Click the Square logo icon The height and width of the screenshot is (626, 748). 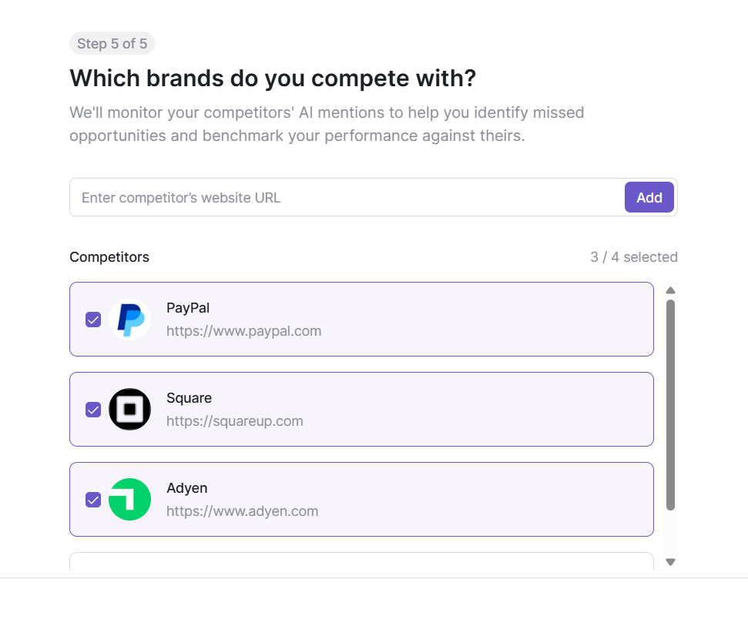[x=129, y=409]
